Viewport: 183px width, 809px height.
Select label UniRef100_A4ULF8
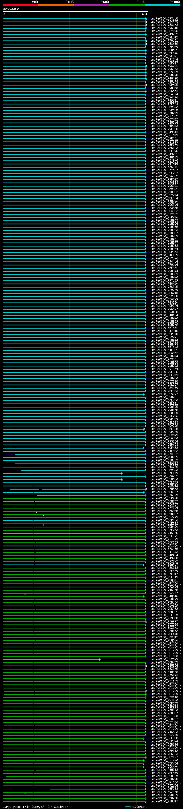point(164,82)
